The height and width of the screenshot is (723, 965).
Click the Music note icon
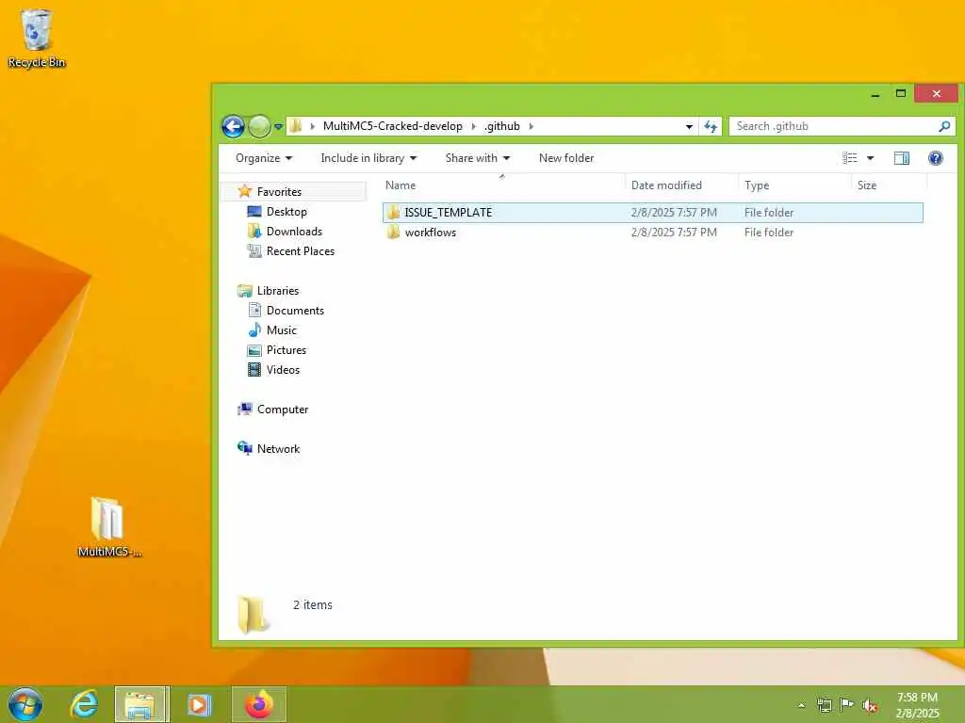[254, 330]
